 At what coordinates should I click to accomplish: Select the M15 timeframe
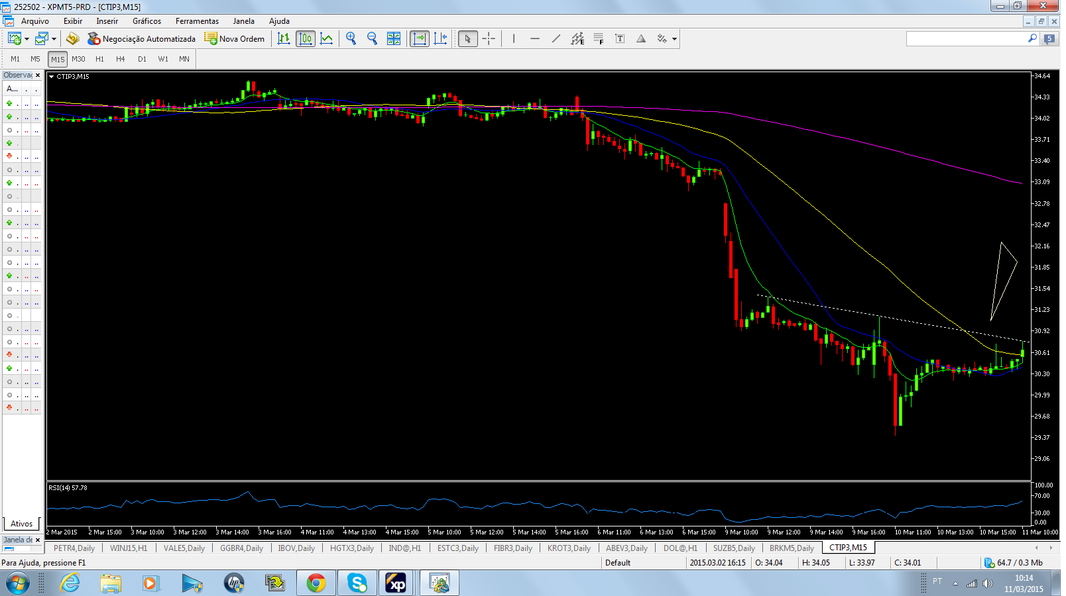[58, 59]
